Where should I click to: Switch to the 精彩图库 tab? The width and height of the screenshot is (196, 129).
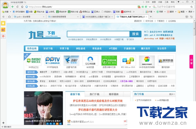pyautogui.click(x=114, y=94)
